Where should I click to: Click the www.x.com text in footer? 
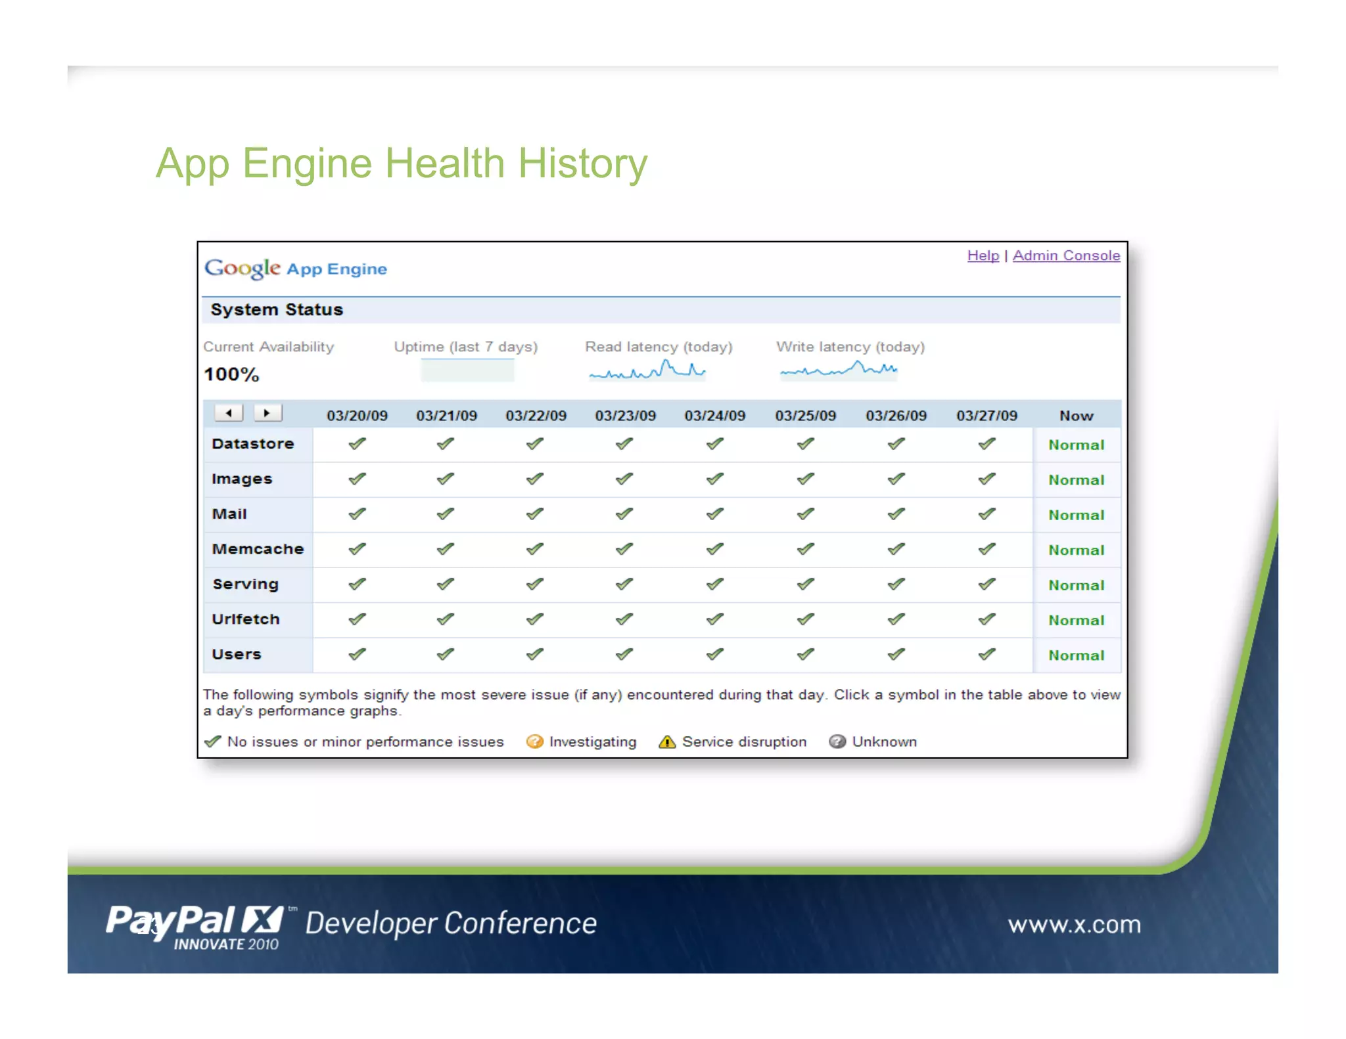point(1075,924)
